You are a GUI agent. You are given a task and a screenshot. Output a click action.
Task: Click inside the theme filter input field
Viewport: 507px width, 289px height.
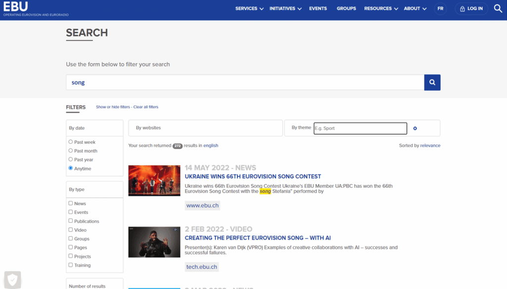coord(360,128)
